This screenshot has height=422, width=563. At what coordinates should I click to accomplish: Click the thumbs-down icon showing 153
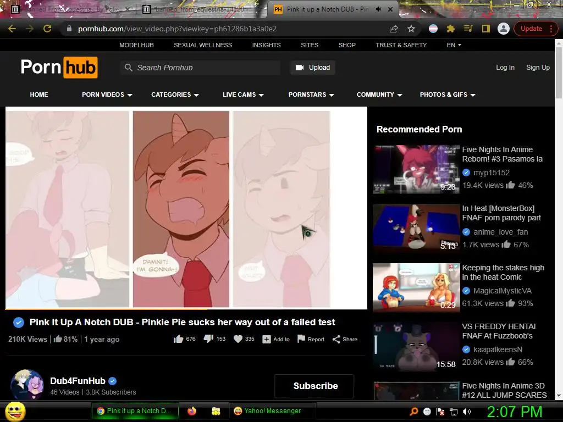(208, 339)
